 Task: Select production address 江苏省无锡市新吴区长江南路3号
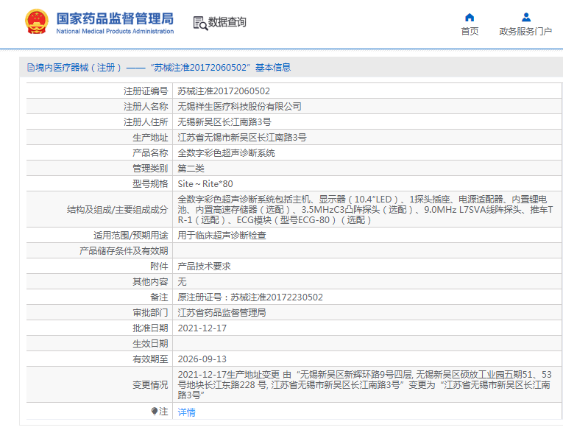pos(242,138)
